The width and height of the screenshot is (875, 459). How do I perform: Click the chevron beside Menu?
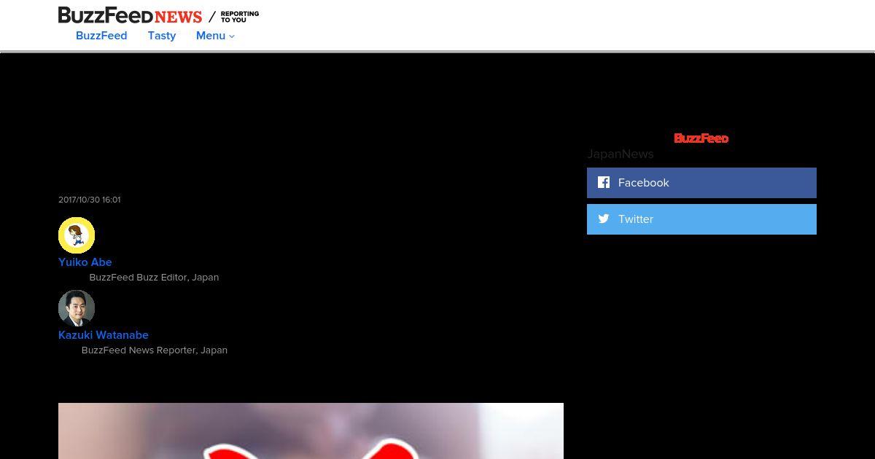point(232,36)
